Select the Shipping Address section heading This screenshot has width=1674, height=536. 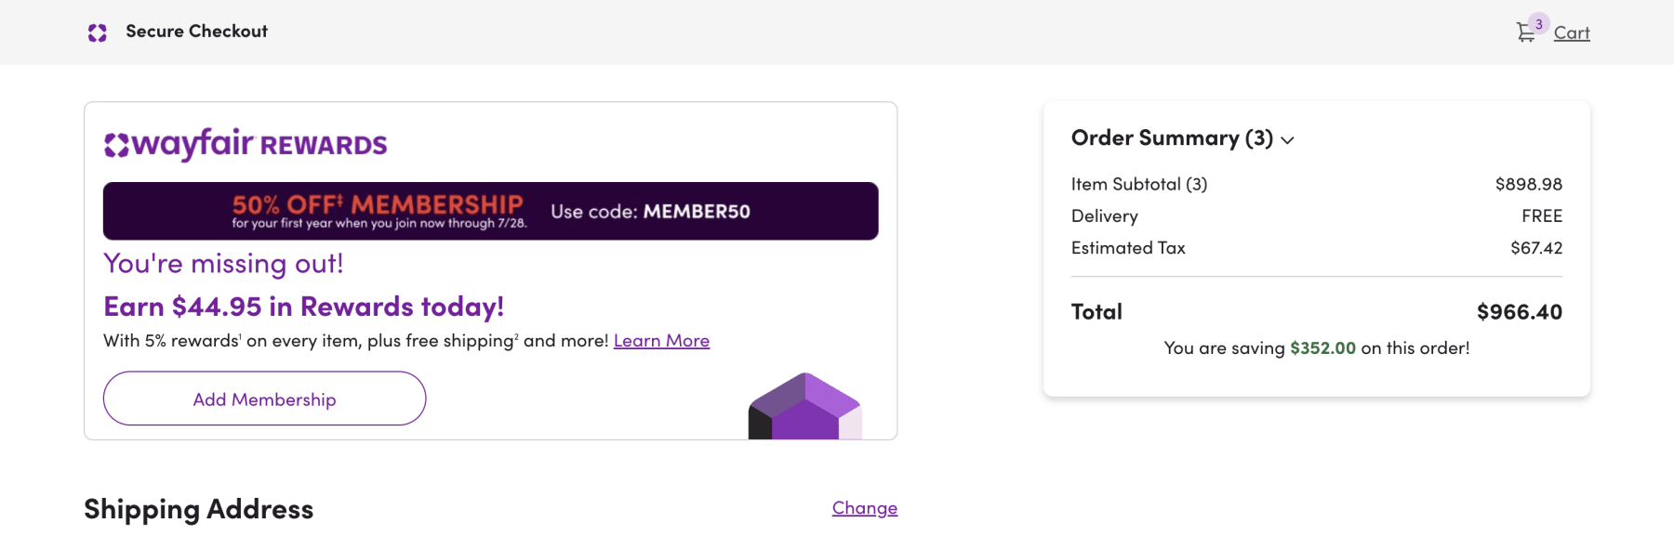(198, 508)
